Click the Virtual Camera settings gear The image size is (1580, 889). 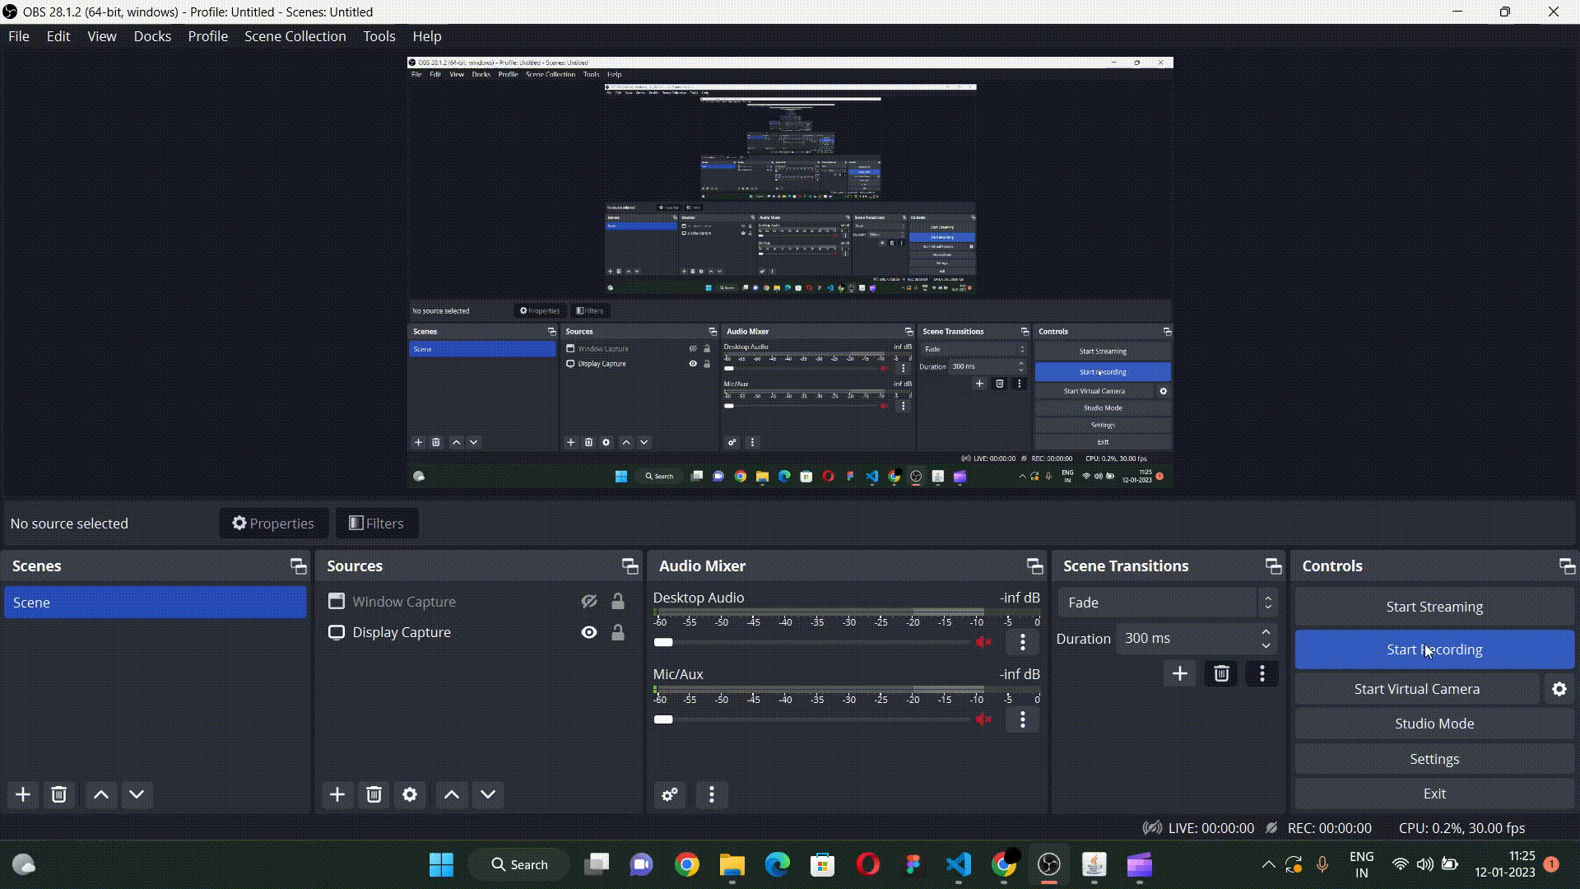1559,689
